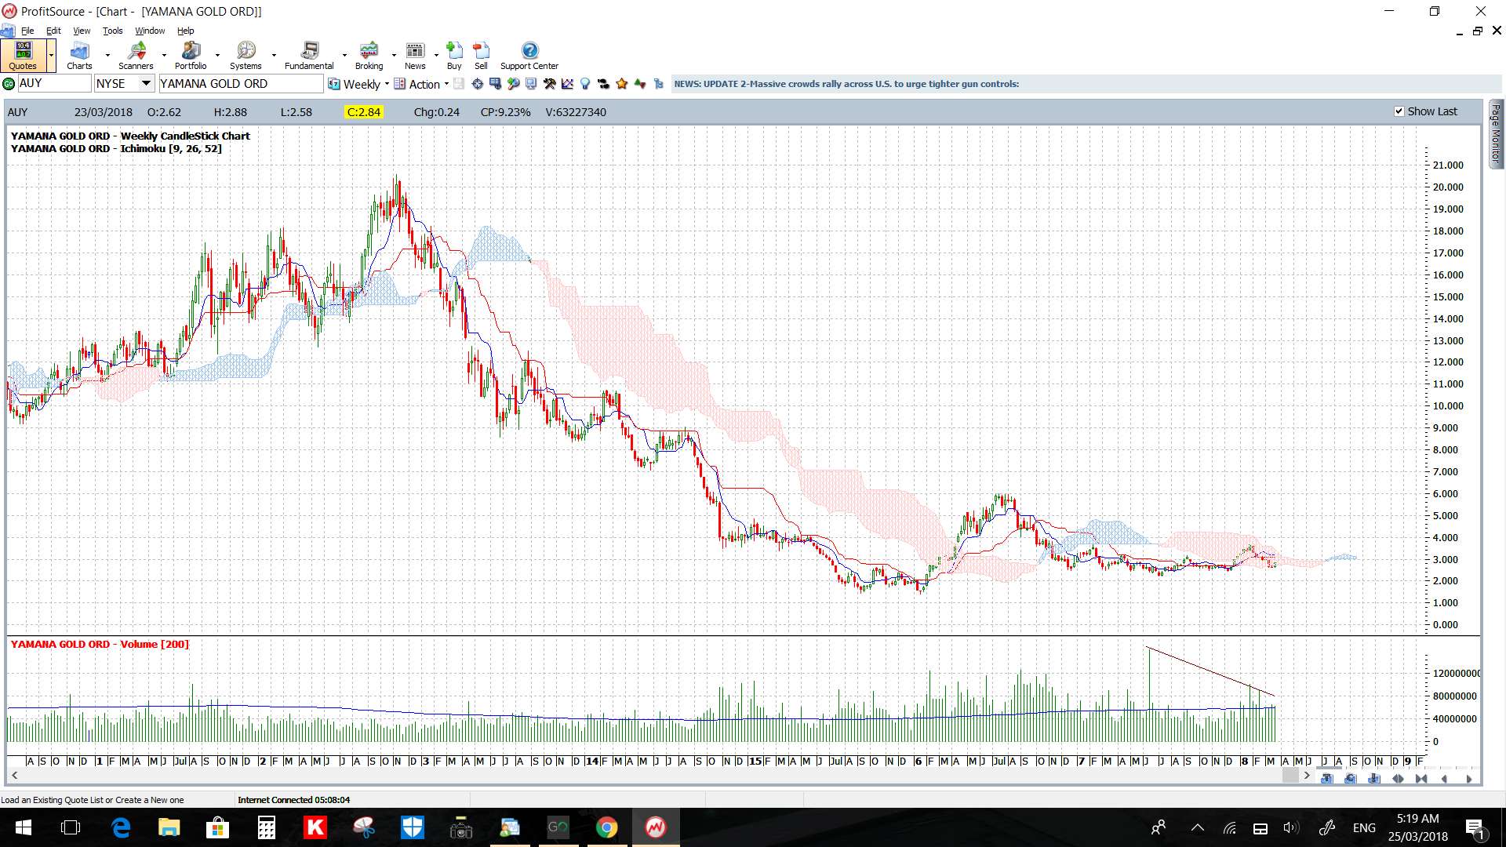Click the line chart indicators icon
This screenshot has width=1506, height=847.
coord(567,84)
